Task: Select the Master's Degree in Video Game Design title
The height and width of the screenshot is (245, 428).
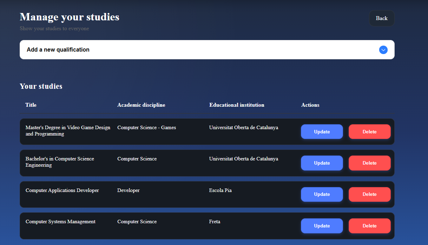Action: point(68,131)
